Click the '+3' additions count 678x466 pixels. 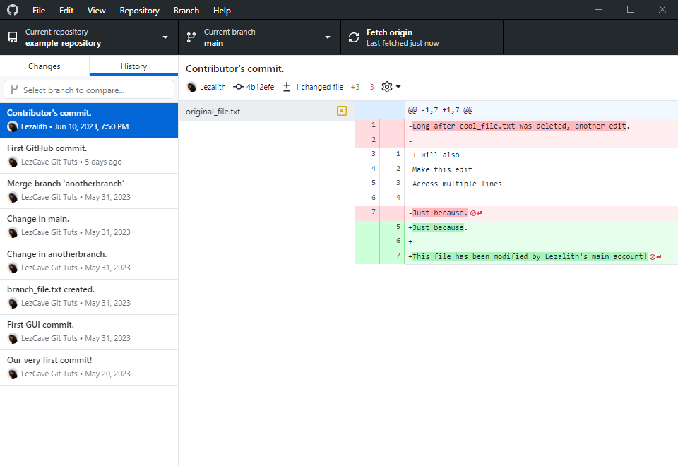click(355, 87)
